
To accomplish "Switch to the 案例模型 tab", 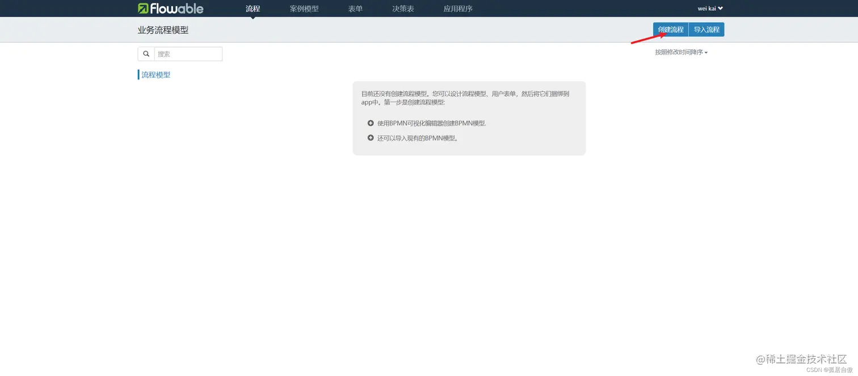I will pyautogui.click(x=304, y=9).
